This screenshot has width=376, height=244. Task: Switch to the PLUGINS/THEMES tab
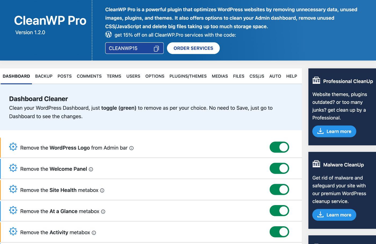tap(188, 76)
